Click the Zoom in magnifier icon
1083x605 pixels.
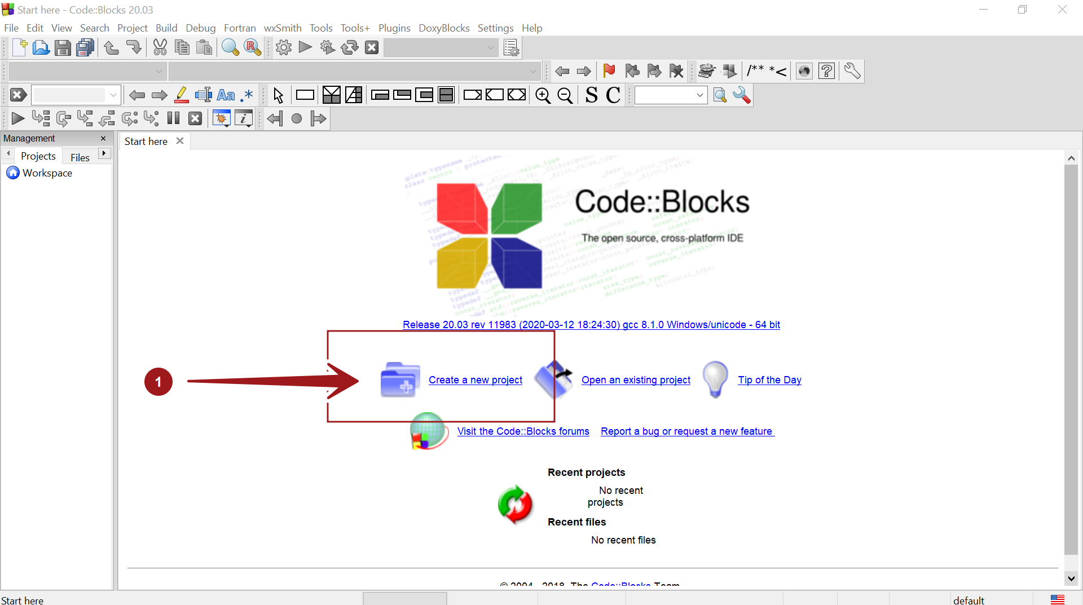click(543, 95)
